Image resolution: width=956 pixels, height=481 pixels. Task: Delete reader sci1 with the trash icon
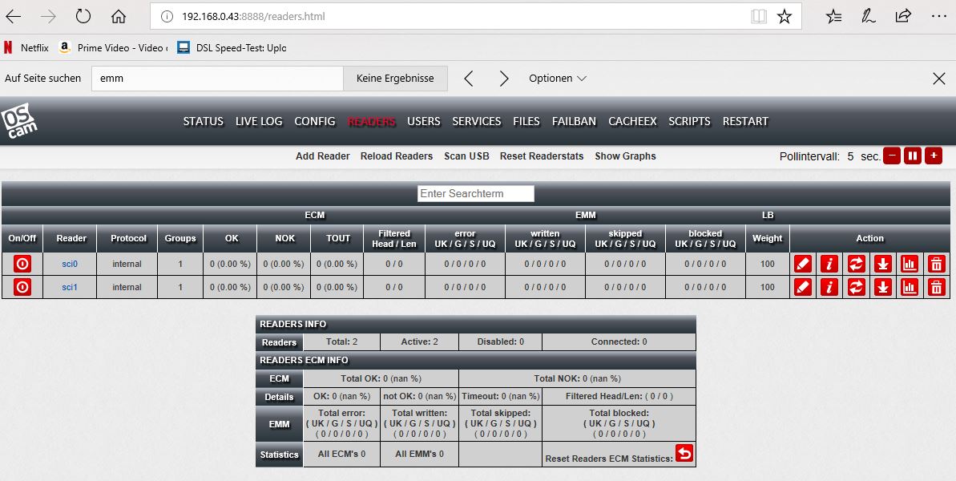click(935, 287)
